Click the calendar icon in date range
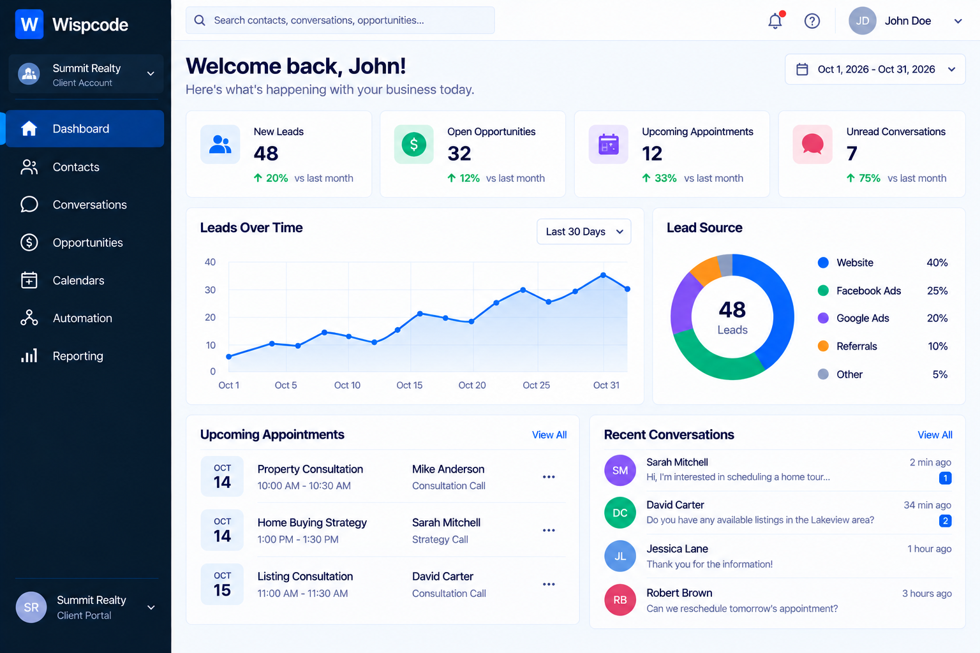The width and height of the screenshot is (980, 653). point(802,70)
